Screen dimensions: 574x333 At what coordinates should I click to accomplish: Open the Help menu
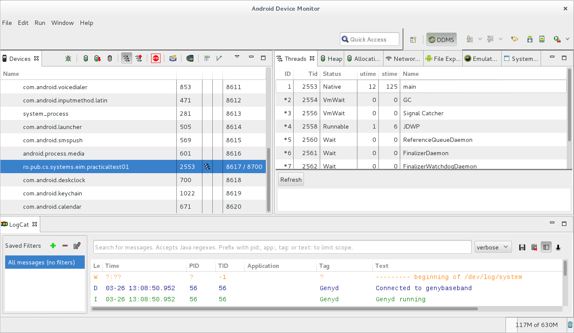(86, 23)
